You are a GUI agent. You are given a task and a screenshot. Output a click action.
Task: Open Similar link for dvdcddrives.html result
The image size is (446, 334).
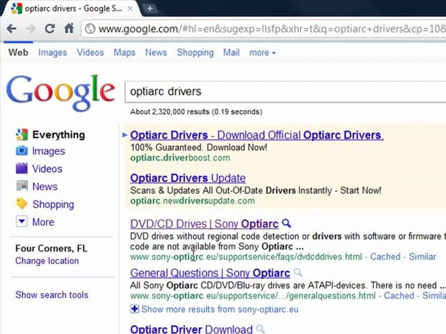422,257
